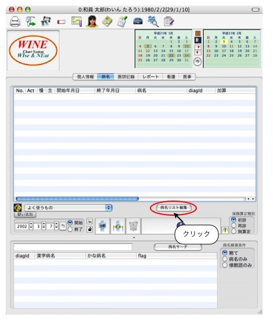Viewport: 273px width, 325px height.
Task: Select the 無算定 radio button
Action: 234,231
